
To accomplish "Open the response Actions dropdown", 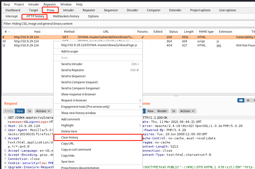I will click(x=187, y=111).
